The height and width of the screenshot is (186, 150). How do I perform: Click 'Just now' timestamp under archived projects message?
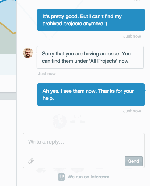(x=132, y=36)
